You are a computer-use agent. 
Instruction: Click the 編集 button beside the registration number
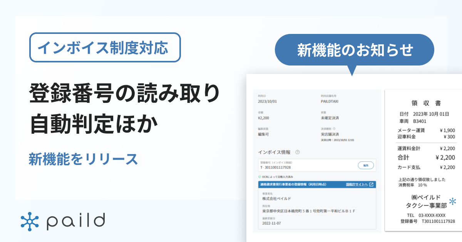[x=366, y=165]
